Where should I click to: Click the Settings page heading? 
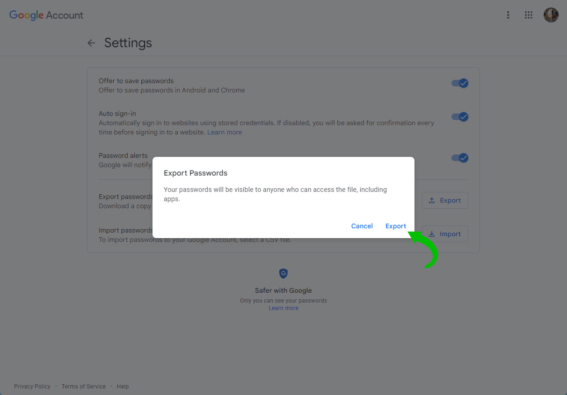(x=128, y=43)
